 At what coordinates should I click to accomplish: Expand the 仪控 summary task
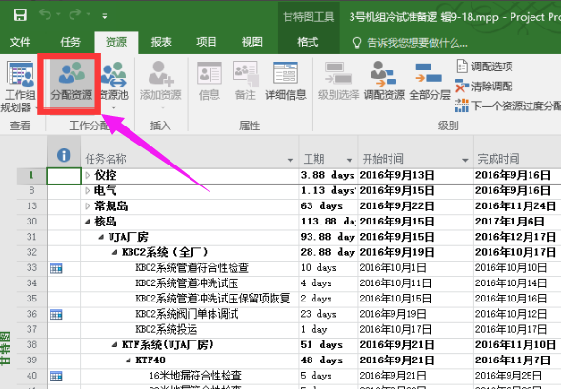pyautogui.click(x=88, y=175)
